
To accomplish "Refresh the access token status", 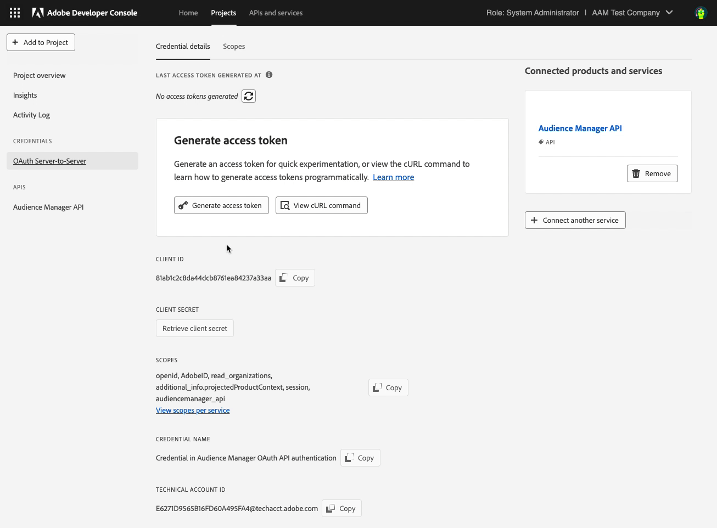I will pyautogui.click(x=248, y=96).
